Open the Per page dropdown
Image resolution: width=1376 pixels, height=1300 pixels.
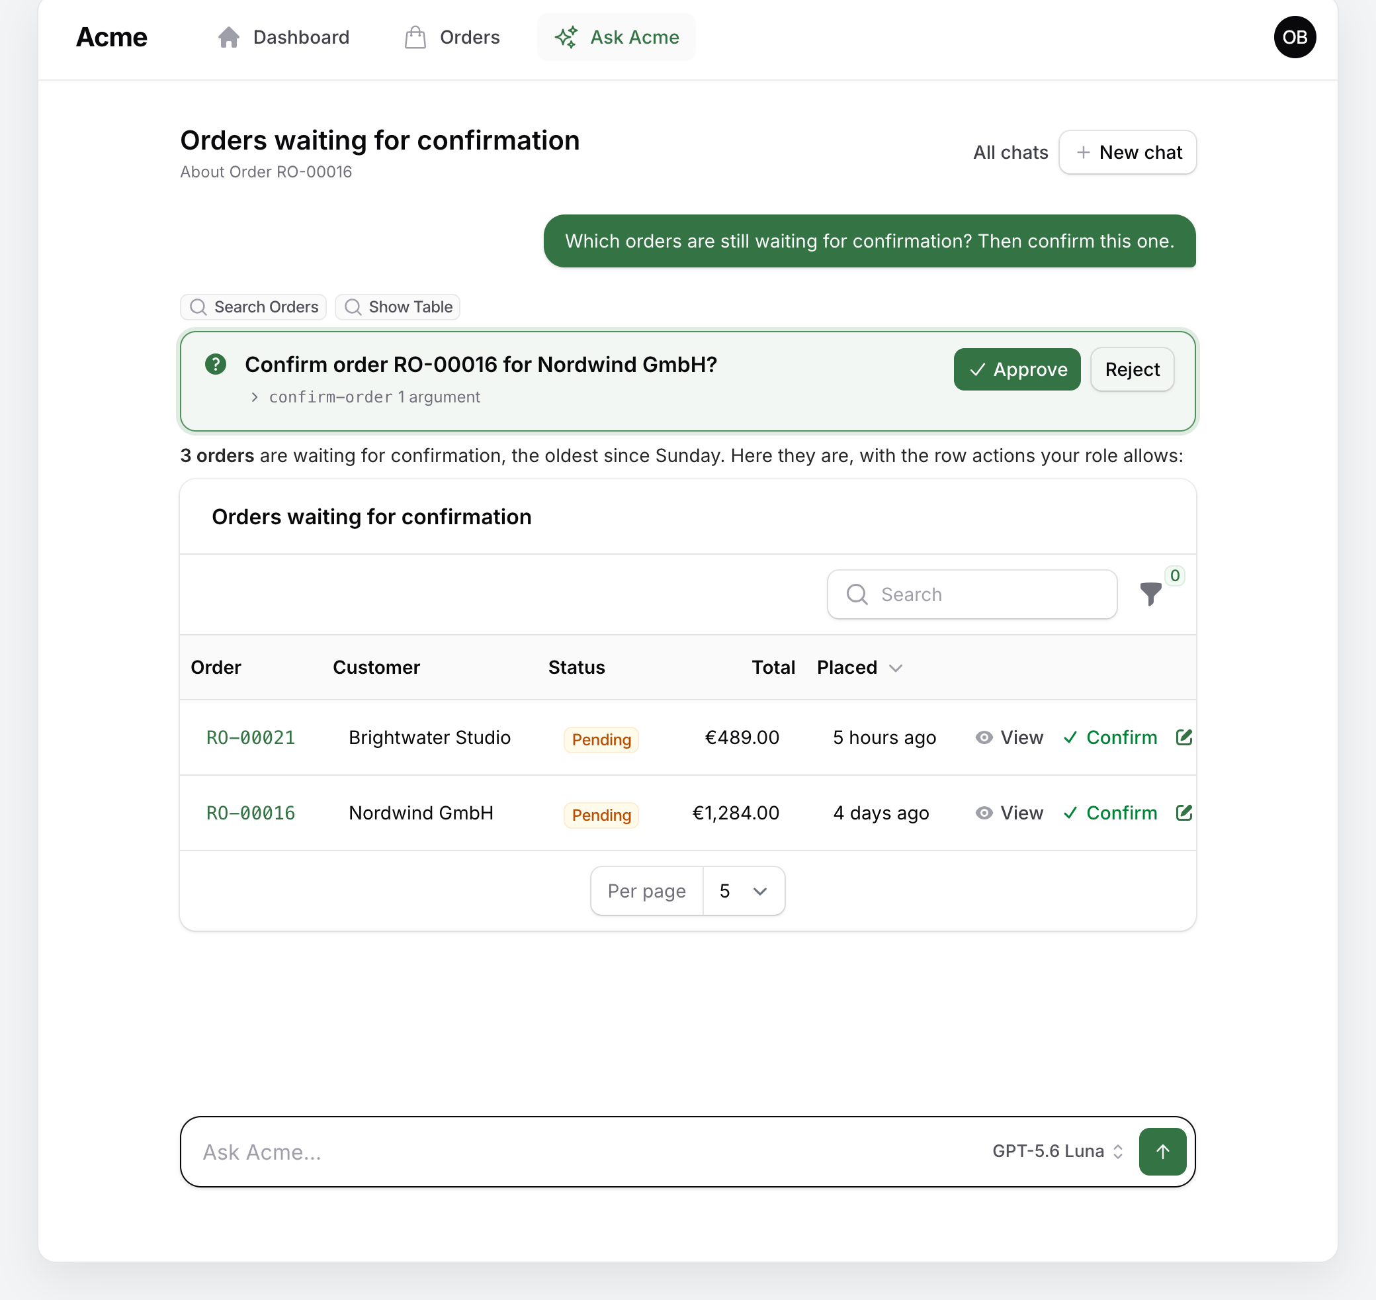(x=744, y=891)
